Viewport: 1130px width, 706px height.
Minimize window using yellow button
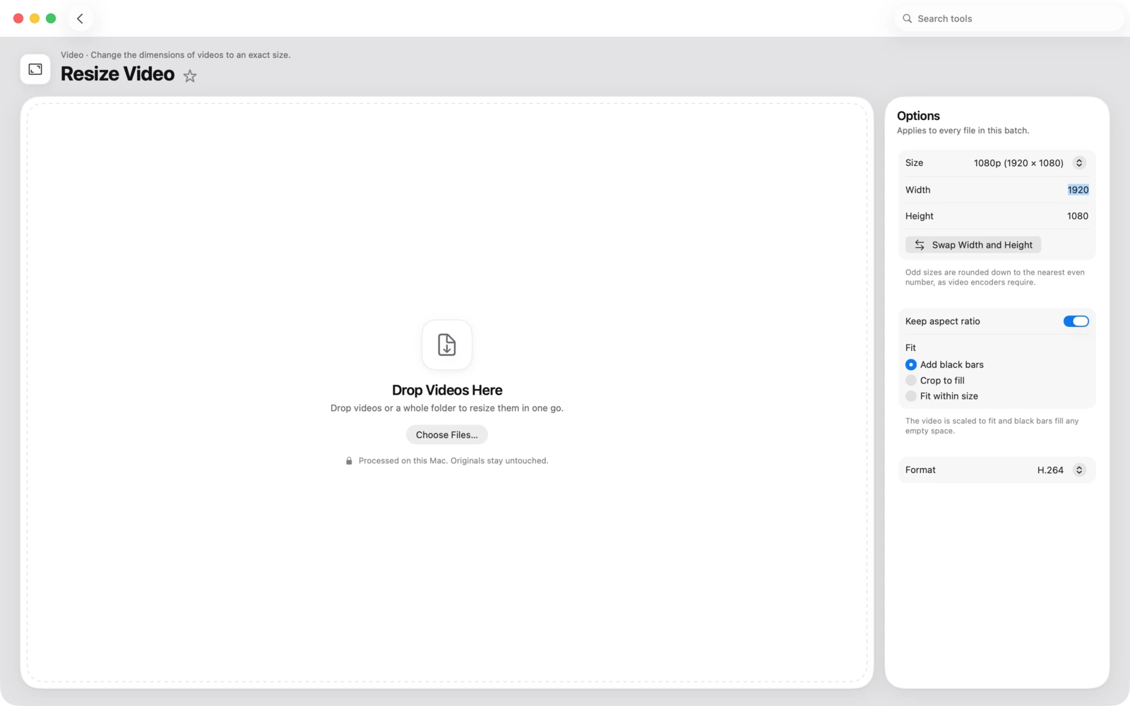click(x=35, y=18)
